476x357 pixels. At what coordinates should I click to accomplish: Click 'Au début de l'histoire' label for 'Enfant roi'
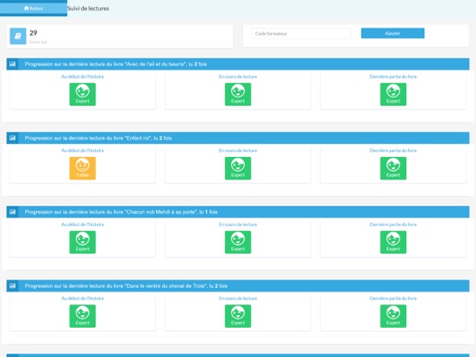(x=83, y=150)
